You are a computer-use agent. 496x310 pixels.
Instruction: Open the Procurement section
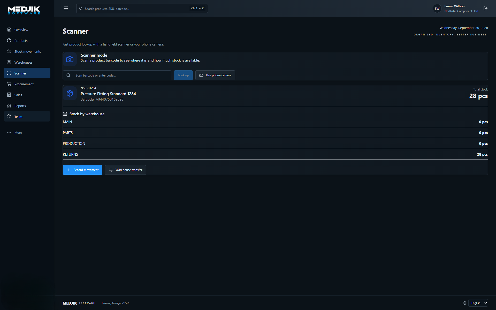(27, 84)
